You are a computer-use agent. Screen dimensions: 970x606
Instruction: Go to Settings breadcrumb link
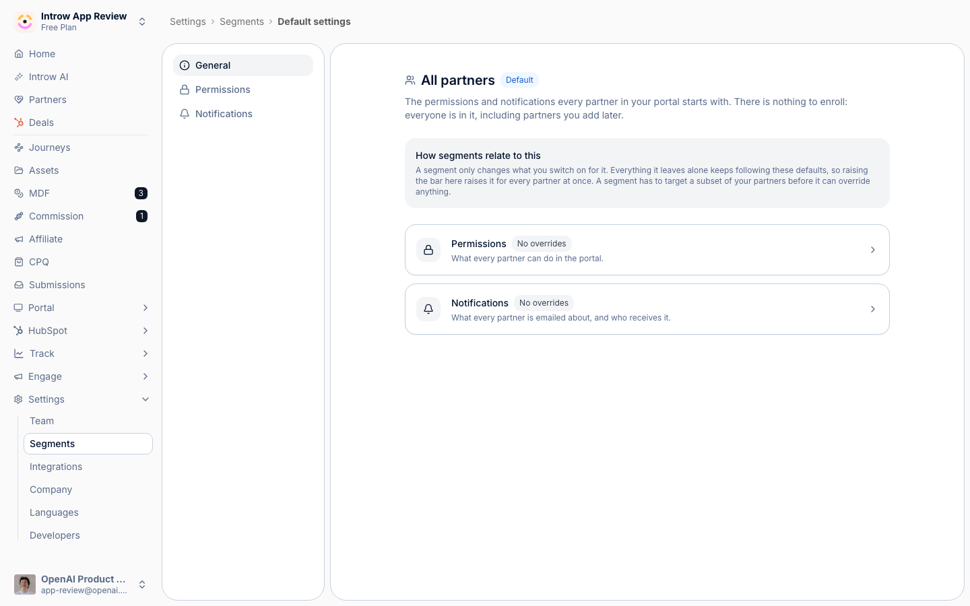188,22
